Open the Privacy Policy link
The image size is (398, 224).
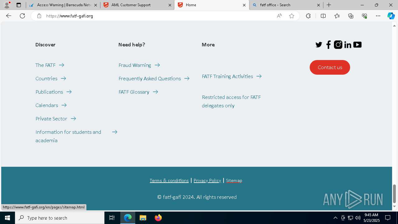[x=207, y=180]
